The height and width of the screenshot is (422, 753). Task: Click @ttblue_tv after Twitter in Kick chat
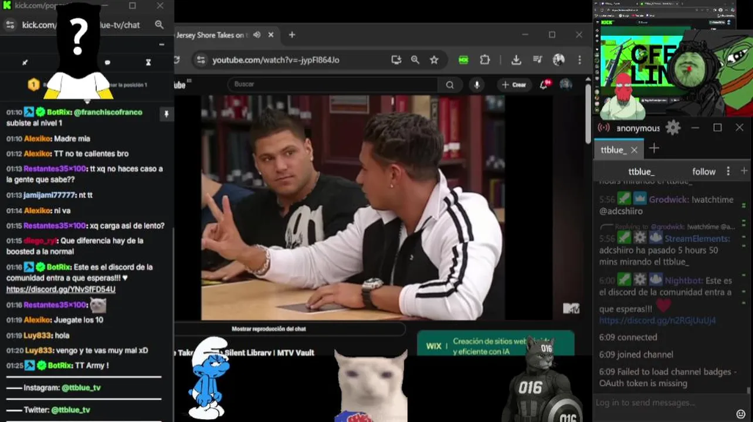(70, 410)
